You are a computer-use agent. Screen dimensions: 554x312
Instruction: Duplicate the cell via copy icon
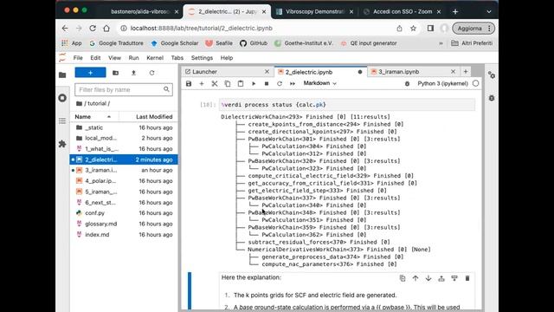click(x=403, y=278)
